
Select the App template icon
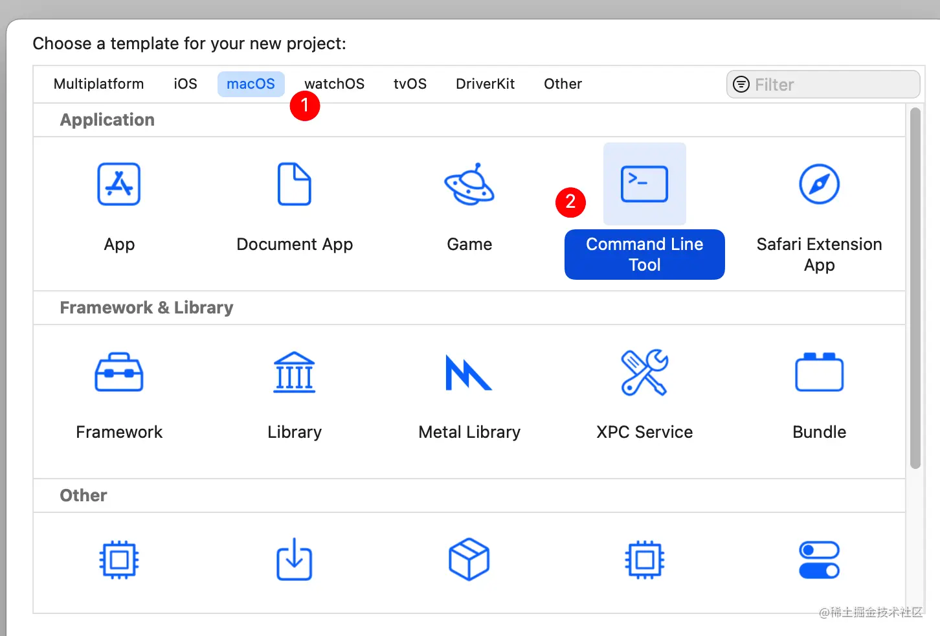(119, 184)
